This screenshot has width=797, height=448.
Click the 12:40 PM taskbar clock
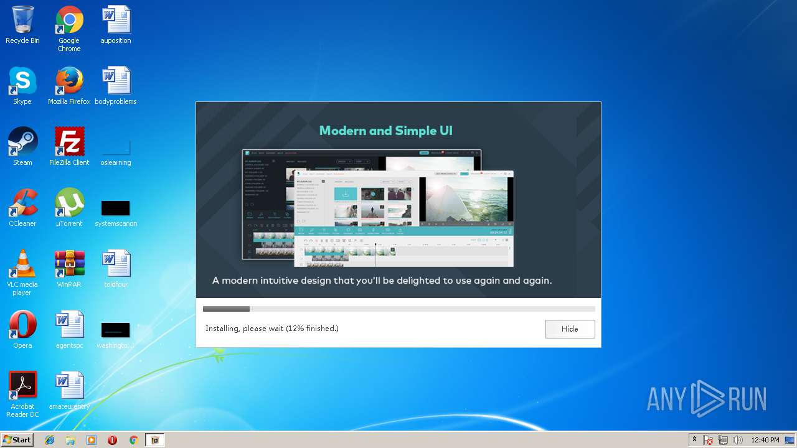click(765, 440)
